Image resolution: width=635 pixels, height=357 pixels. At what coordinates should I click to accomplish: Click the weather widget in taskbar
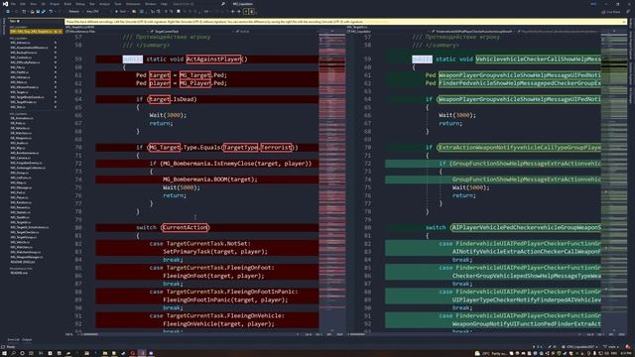(x=491, y=353)
